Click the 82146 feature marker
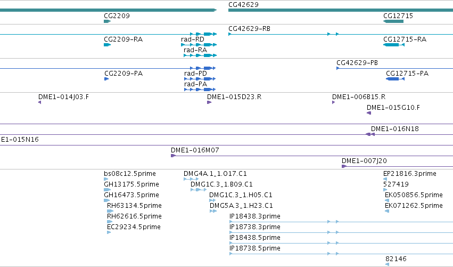Viewport: 453px width, 267px height. [387, 264]
